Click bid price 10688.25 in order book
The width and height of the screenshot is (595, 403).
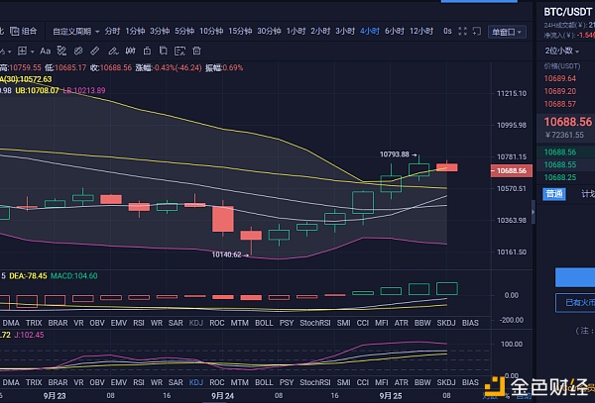[559, 177]
